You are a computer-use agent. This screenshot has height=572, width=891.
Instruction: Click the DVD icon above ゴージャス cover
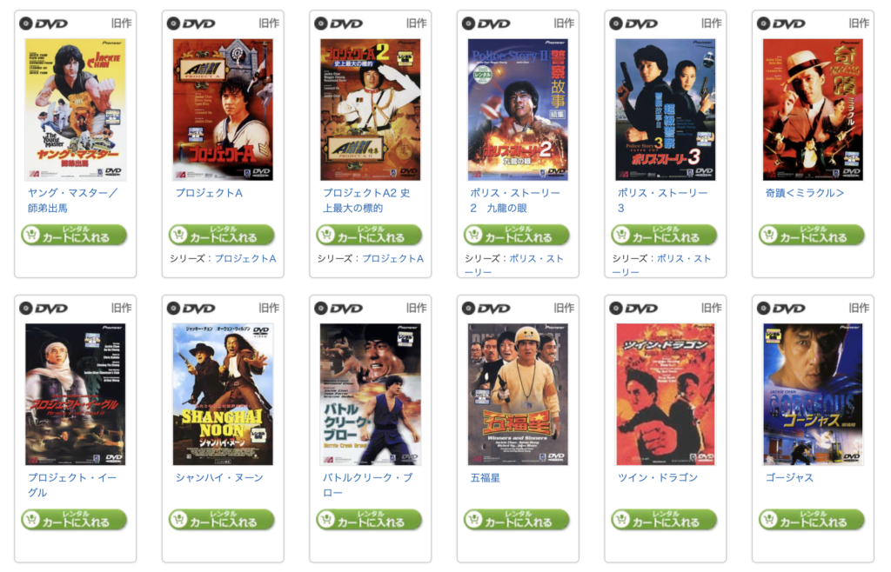(x=781, y=308)
